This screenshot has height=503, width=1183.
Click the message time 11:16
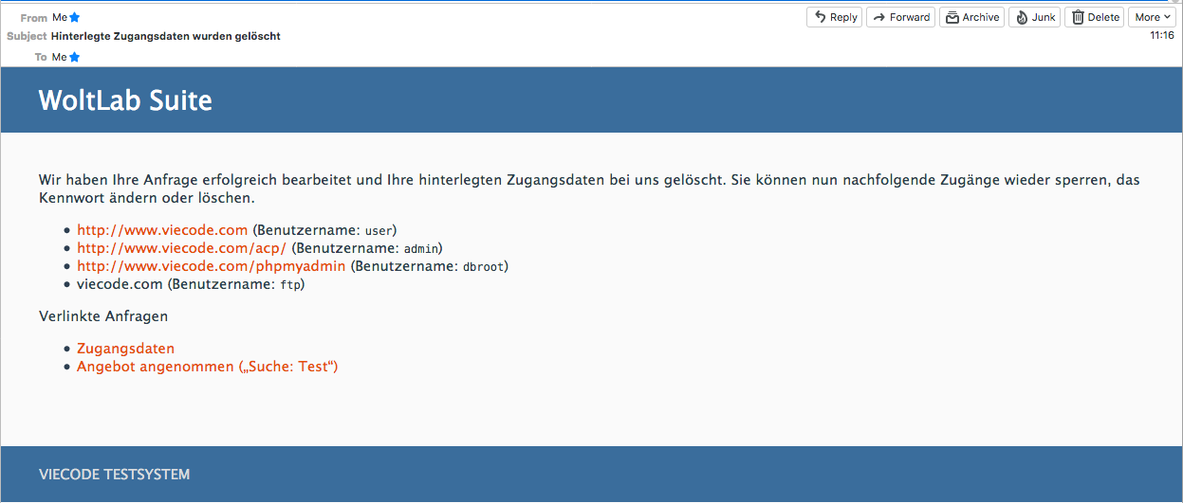pos(1162,35)
